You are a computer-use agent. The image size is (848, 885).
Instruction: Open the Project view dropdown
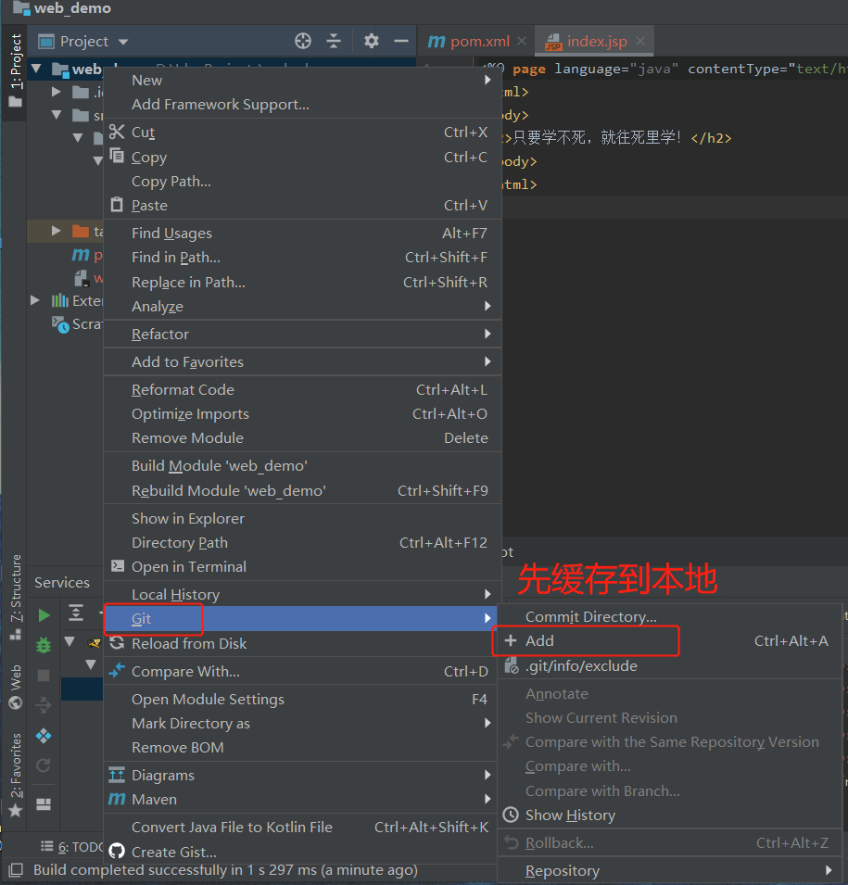tap(83, 41)
